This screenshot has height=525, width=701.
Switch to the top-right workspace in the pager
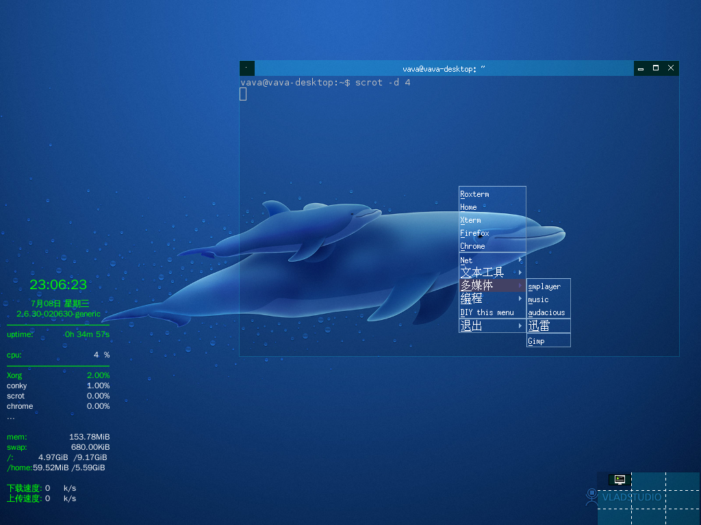pyautogui.click(x=683, y=481)
